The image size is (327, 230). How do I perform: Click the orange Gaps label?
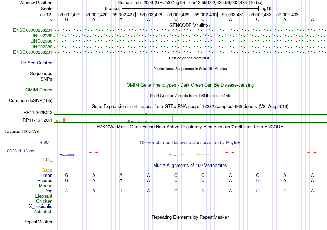click(47, 170)
